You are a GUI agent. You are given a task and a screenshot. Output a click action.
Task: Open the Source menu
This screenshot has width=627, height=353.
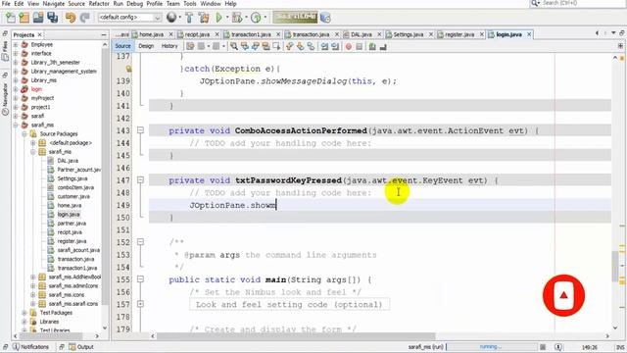coord(76,4)
